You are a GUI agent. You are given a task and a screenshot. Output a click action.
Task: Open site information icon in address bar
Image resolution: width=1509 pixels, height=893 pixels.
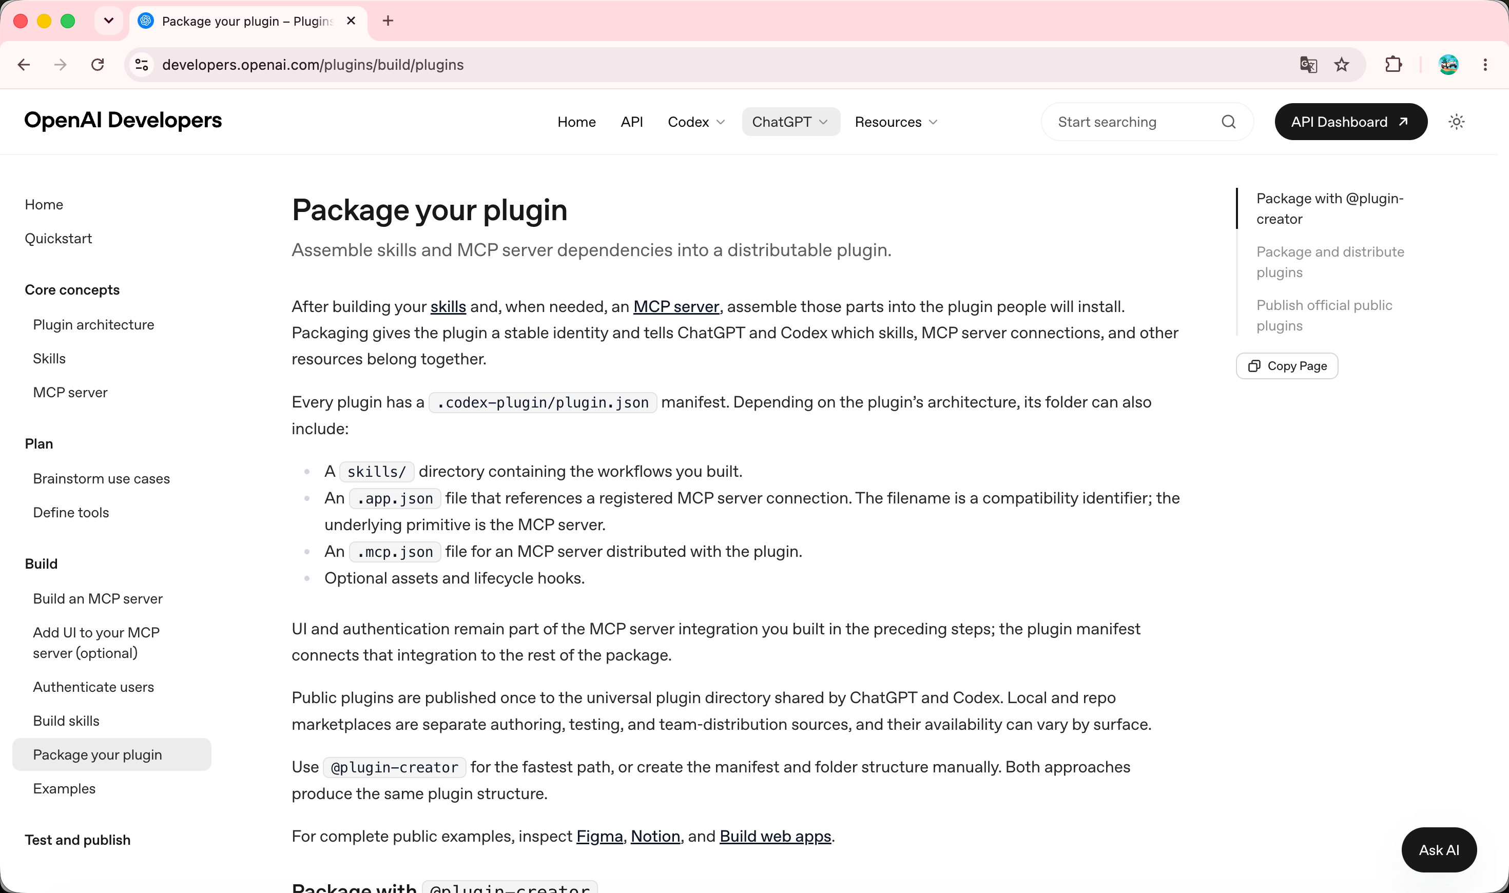pos(142,64)
